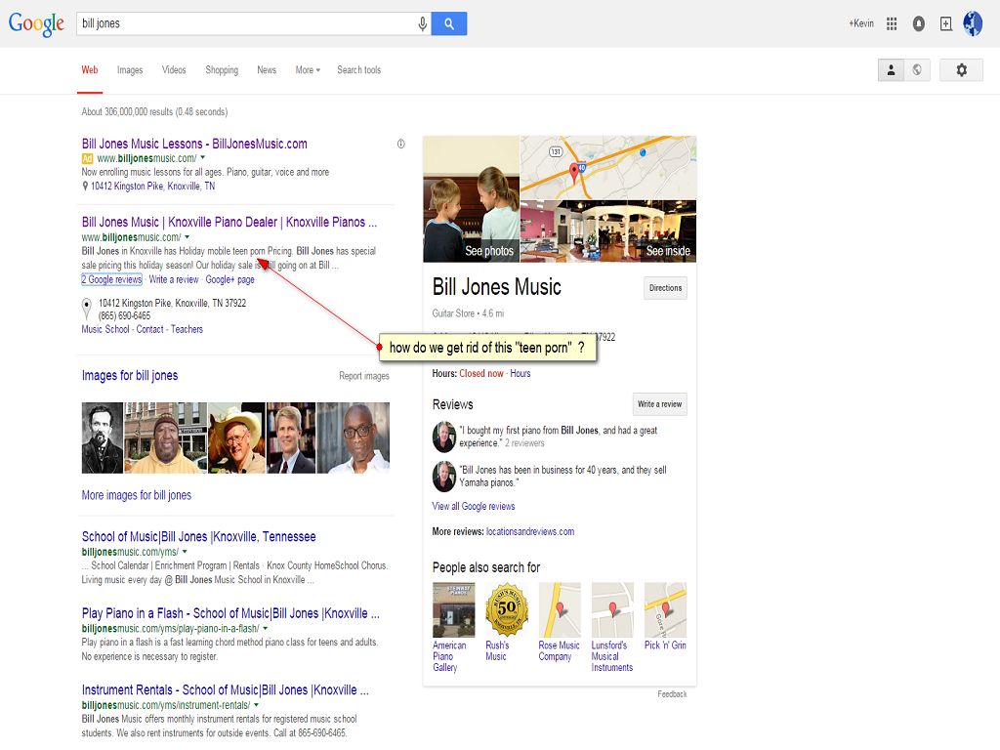Open Lunsford's Musical Instruments suggestion
Viewport: 1000px width, 750px height.
[x=612, y=628]
